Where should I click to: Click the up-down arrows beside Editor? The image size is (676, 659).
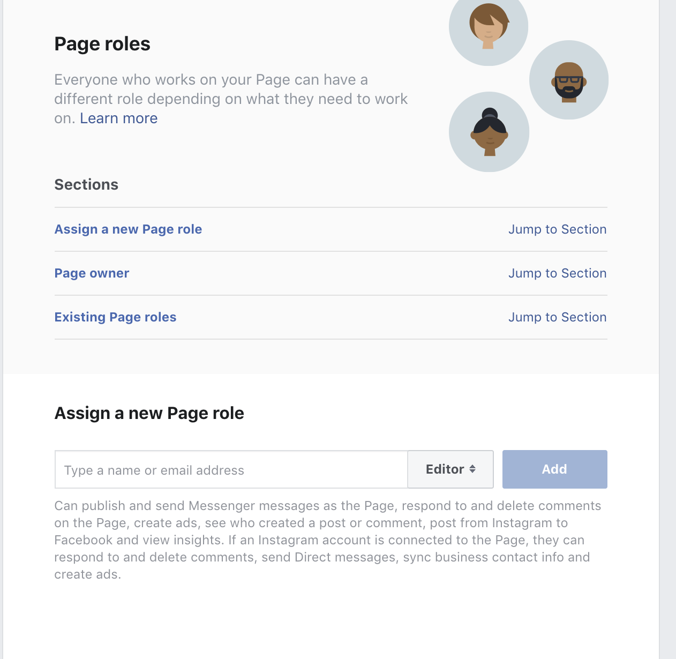point(472,469)
